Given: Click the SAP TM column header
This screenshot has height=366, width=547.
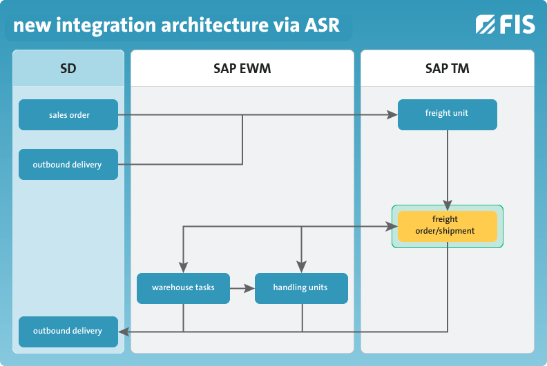Looking at the screenshot, I should pos(448,68).
